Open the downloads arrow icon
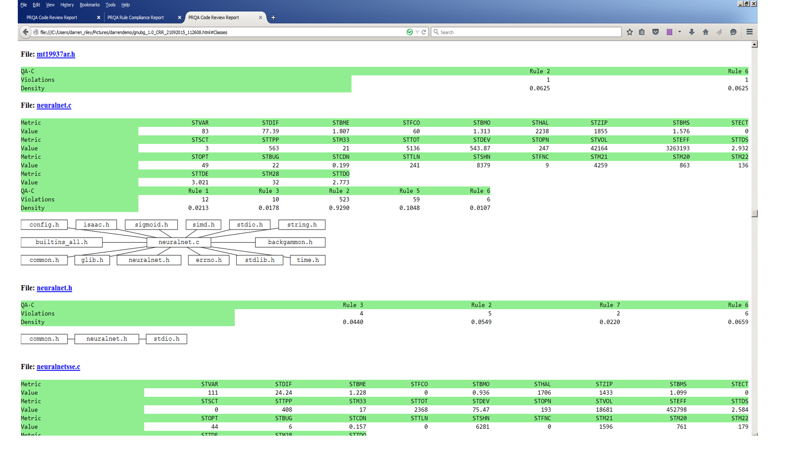The height and width of the screenshot is (473, 792). point(692,32)
